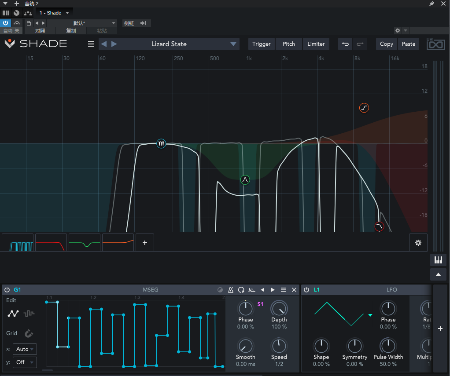Image resolution: width=450 pixels, height=376 pixels.
Task: Open the Pitch tab
Action: click(x=289, y=44)
